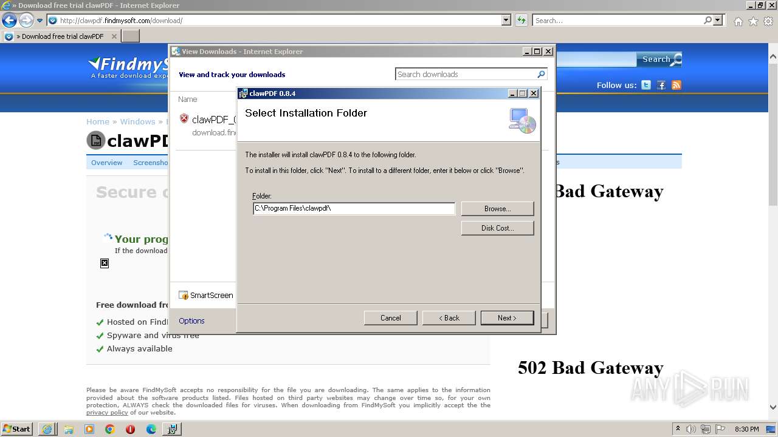Open FindMySoft RSS feed icon
The width and height of the screenshot is (778, 437).
(x=676, y=85)
